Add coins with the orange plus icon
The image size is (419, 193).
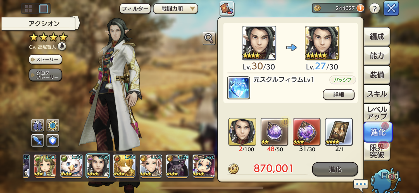360,8
